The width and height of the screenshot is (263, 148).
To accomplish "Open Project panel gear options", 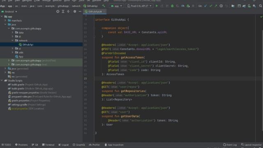I will (x=75, y=12).
